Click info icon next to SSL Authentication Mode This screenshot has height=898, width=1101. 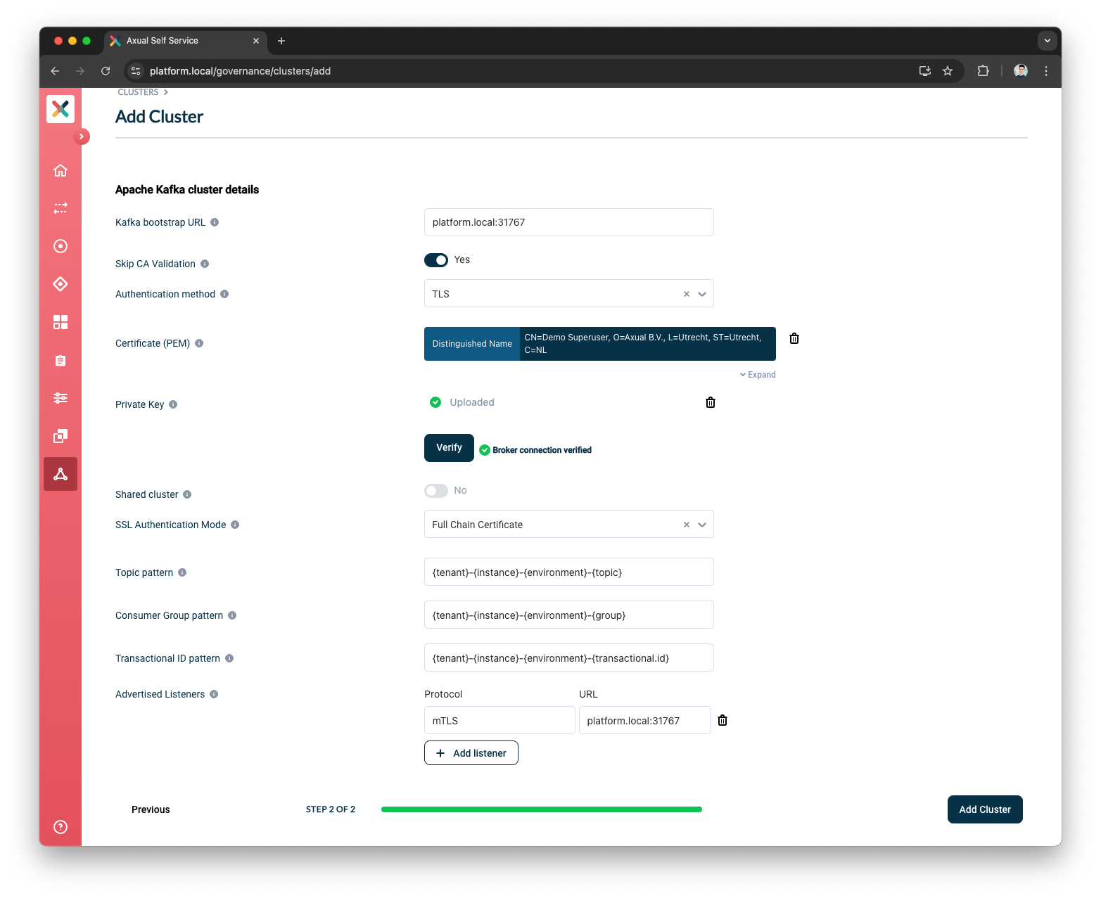click(x=235, y=525)
